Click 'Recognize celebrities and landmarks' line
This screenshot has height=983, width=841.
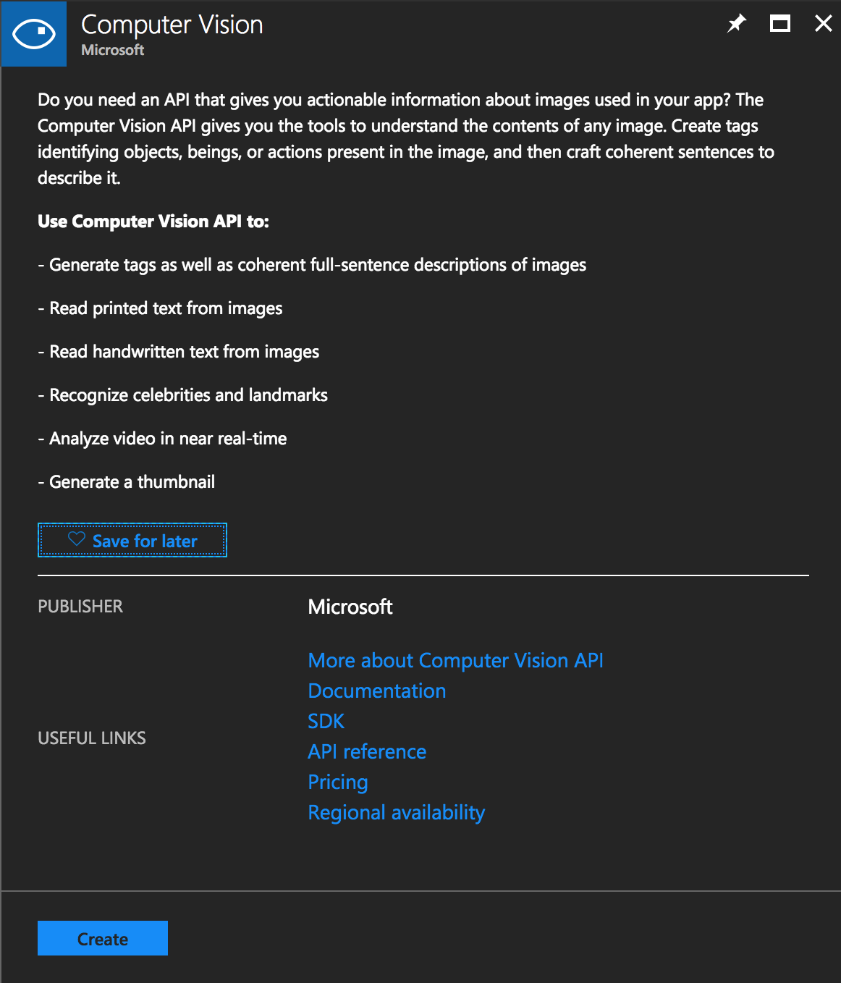coord(183,395)
